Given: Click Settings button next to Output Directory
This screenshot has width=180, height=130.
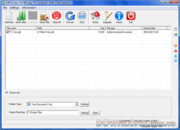Looking at the screenshot, I should click(84, 113).
